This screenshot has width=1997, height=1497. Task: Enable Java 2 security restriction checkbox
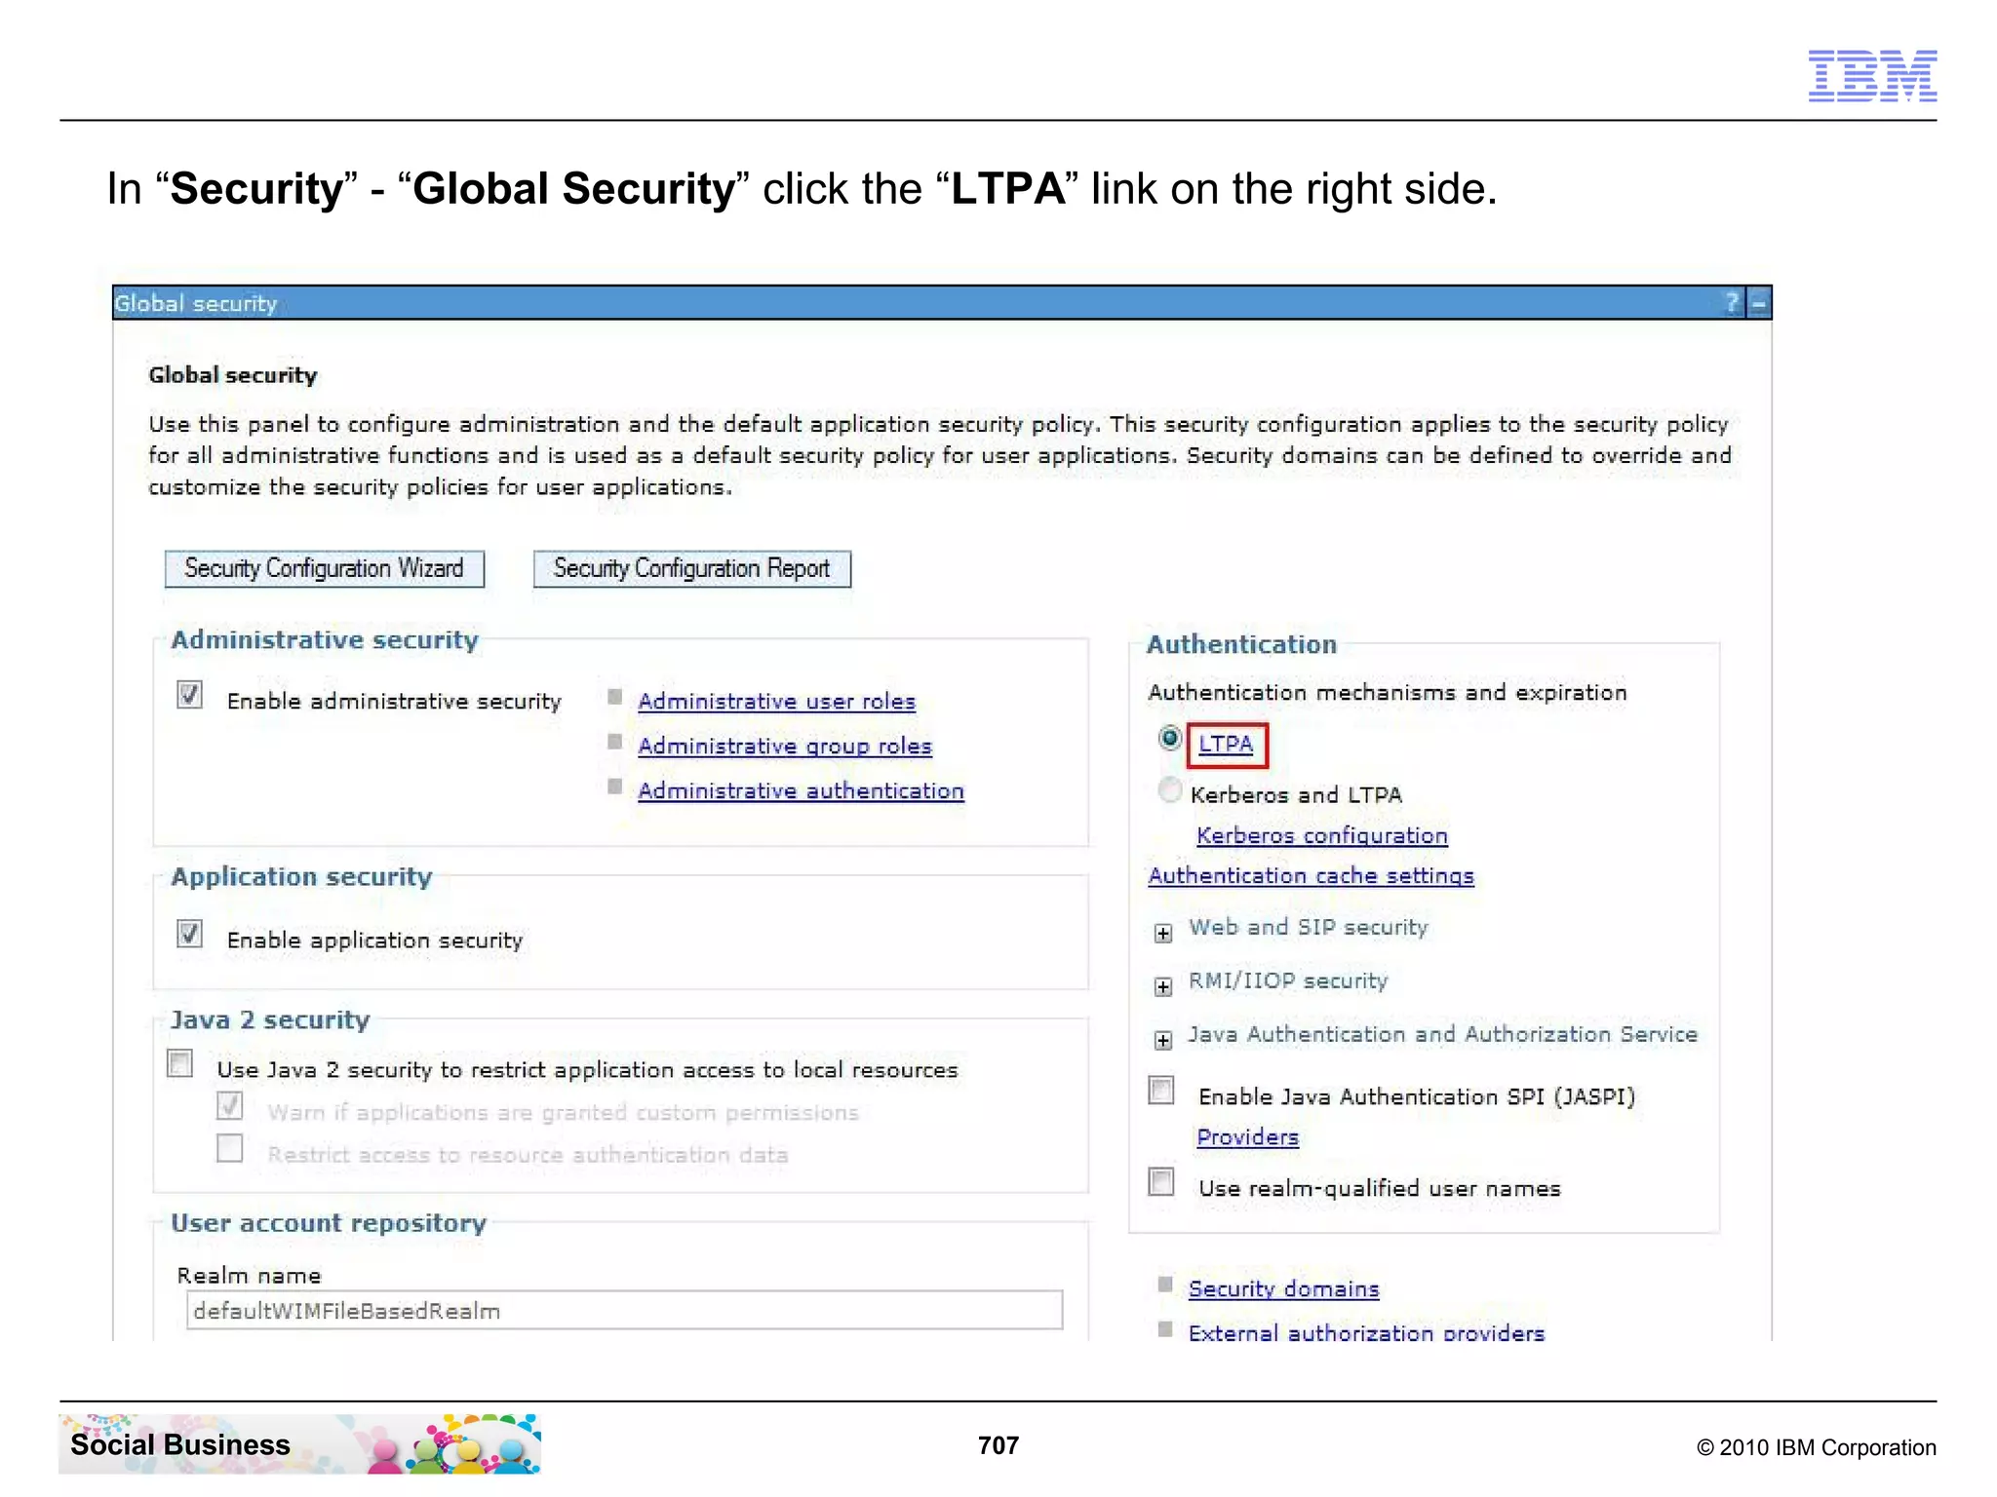click(x=180, y=1062)
